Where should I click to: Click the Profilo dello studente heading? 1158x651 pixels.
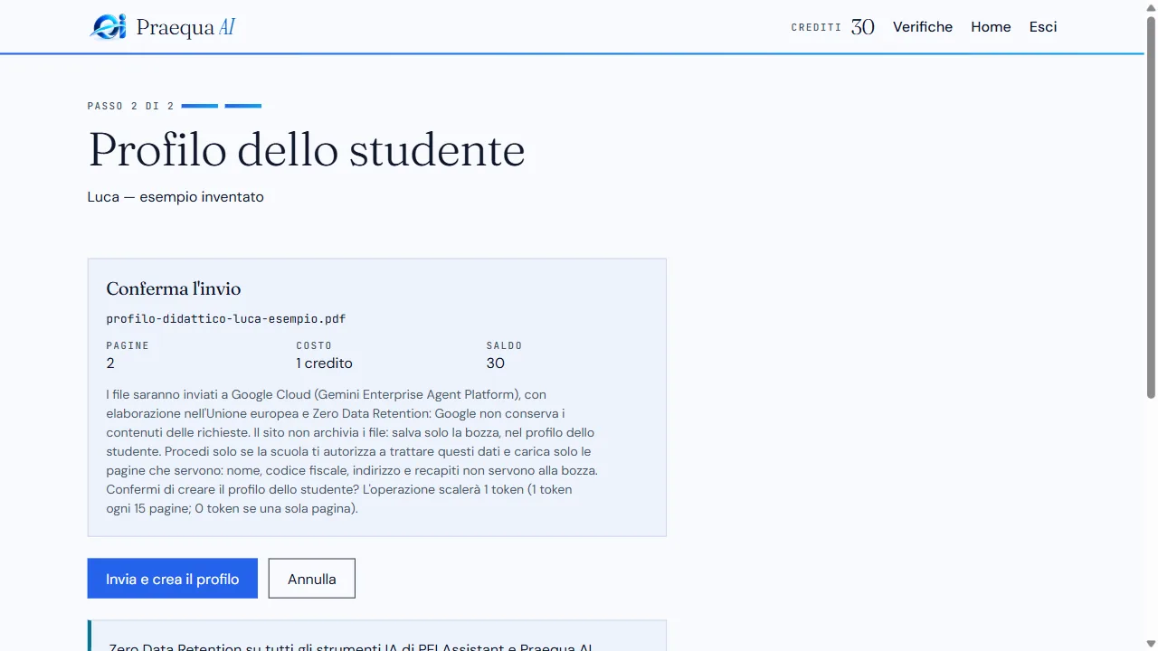pos(307,150)
